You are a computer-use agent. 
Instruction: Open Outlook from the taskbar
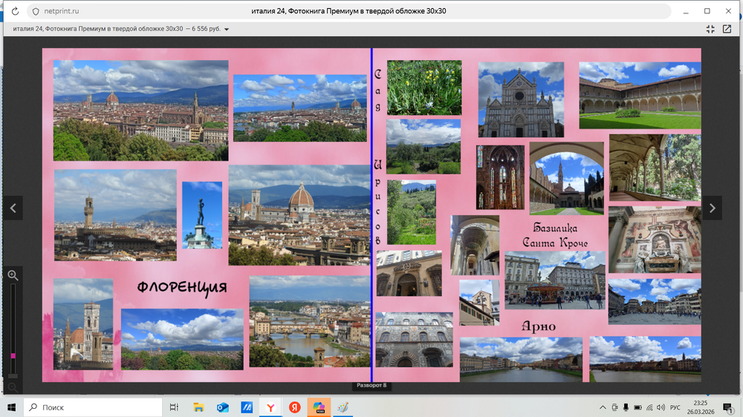point(222,407)
